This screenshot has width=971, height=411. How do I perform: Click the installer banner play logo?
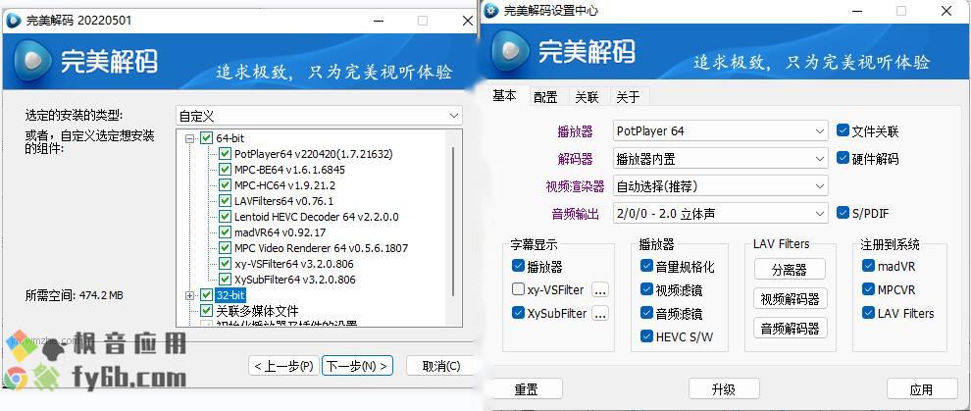click(x=31, y=61)
